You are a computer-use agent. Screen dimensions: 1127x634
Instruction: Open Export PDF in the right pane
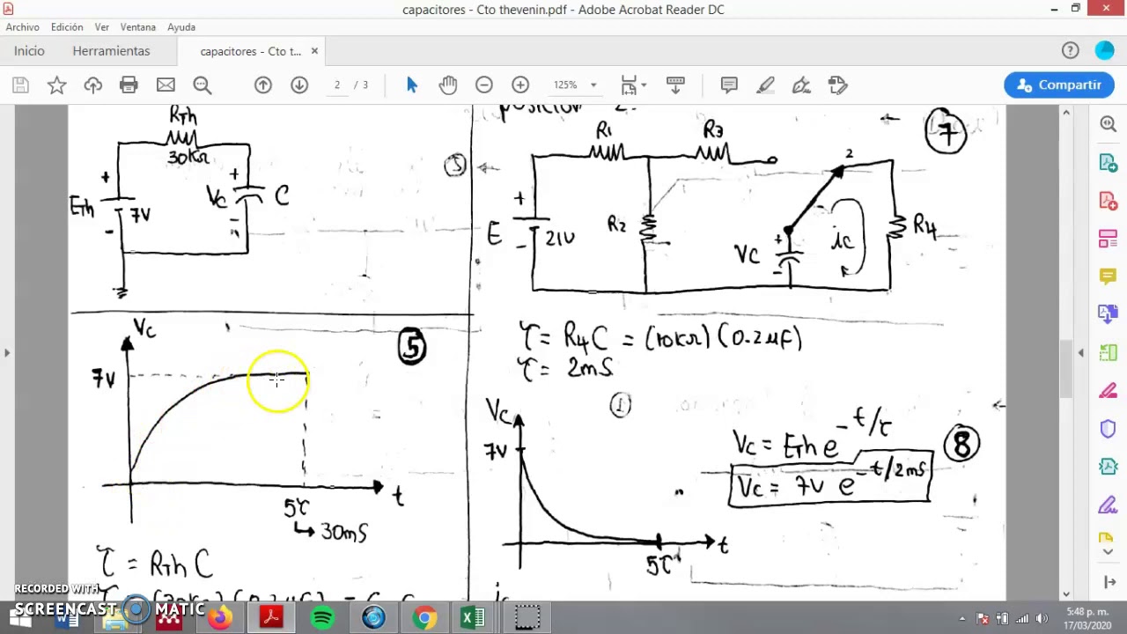click(1108, 163)
